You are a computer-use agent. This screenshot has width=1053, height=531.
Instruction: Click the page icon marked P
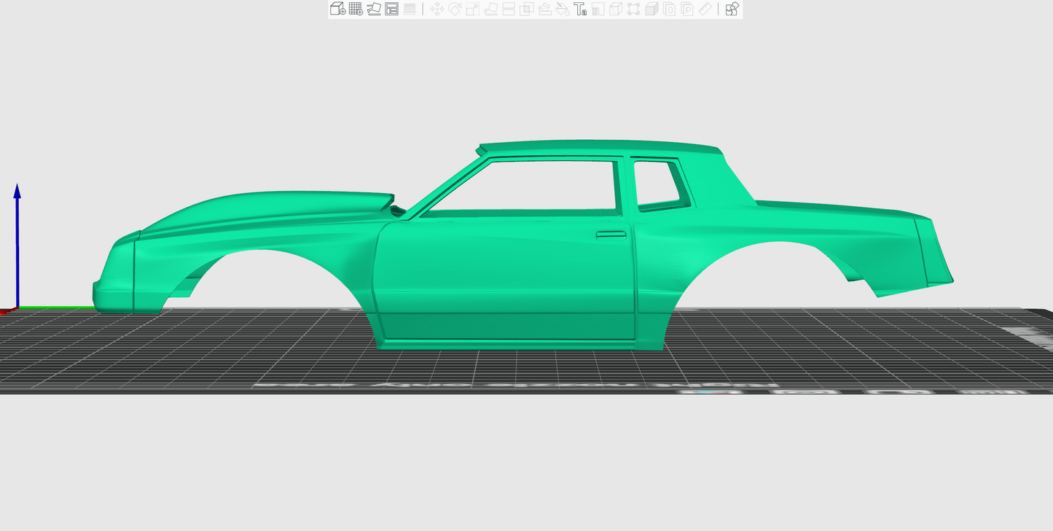pos(687,9)
